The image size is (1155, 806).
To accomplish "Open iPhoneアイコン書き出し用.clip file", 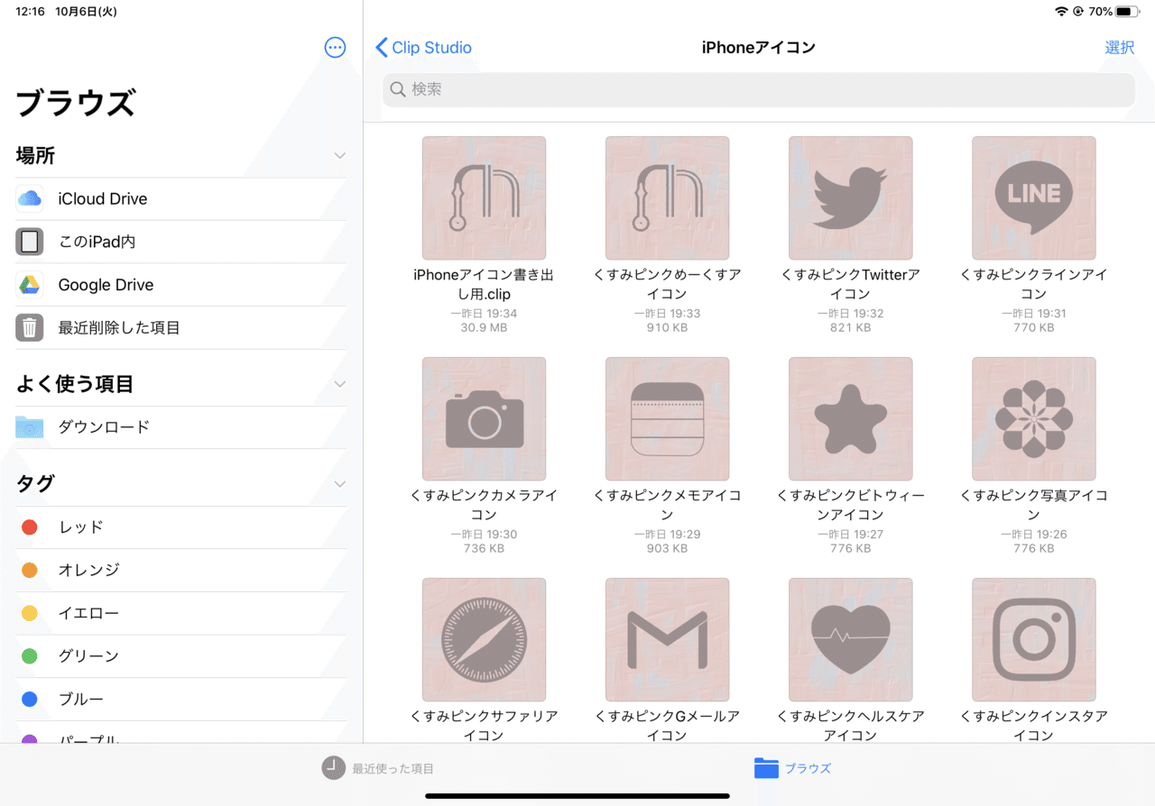I will tap(484, 198).
